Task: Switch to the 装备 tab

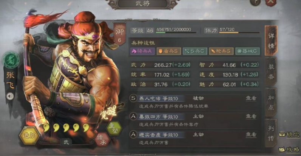Action: (271, 71)
